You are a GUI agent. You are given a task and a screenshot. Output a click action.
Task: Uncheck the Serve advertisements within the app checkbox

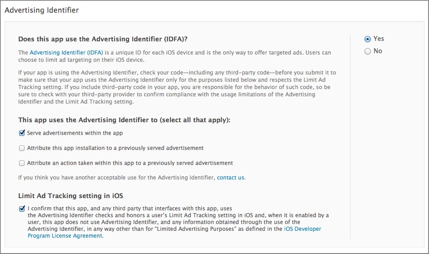22,133
